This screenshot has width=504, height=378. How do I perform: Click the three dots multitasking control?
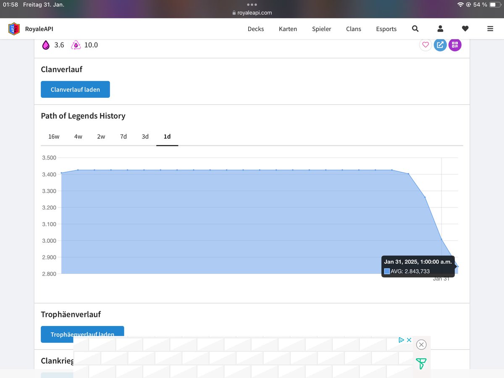coord(252,5)
